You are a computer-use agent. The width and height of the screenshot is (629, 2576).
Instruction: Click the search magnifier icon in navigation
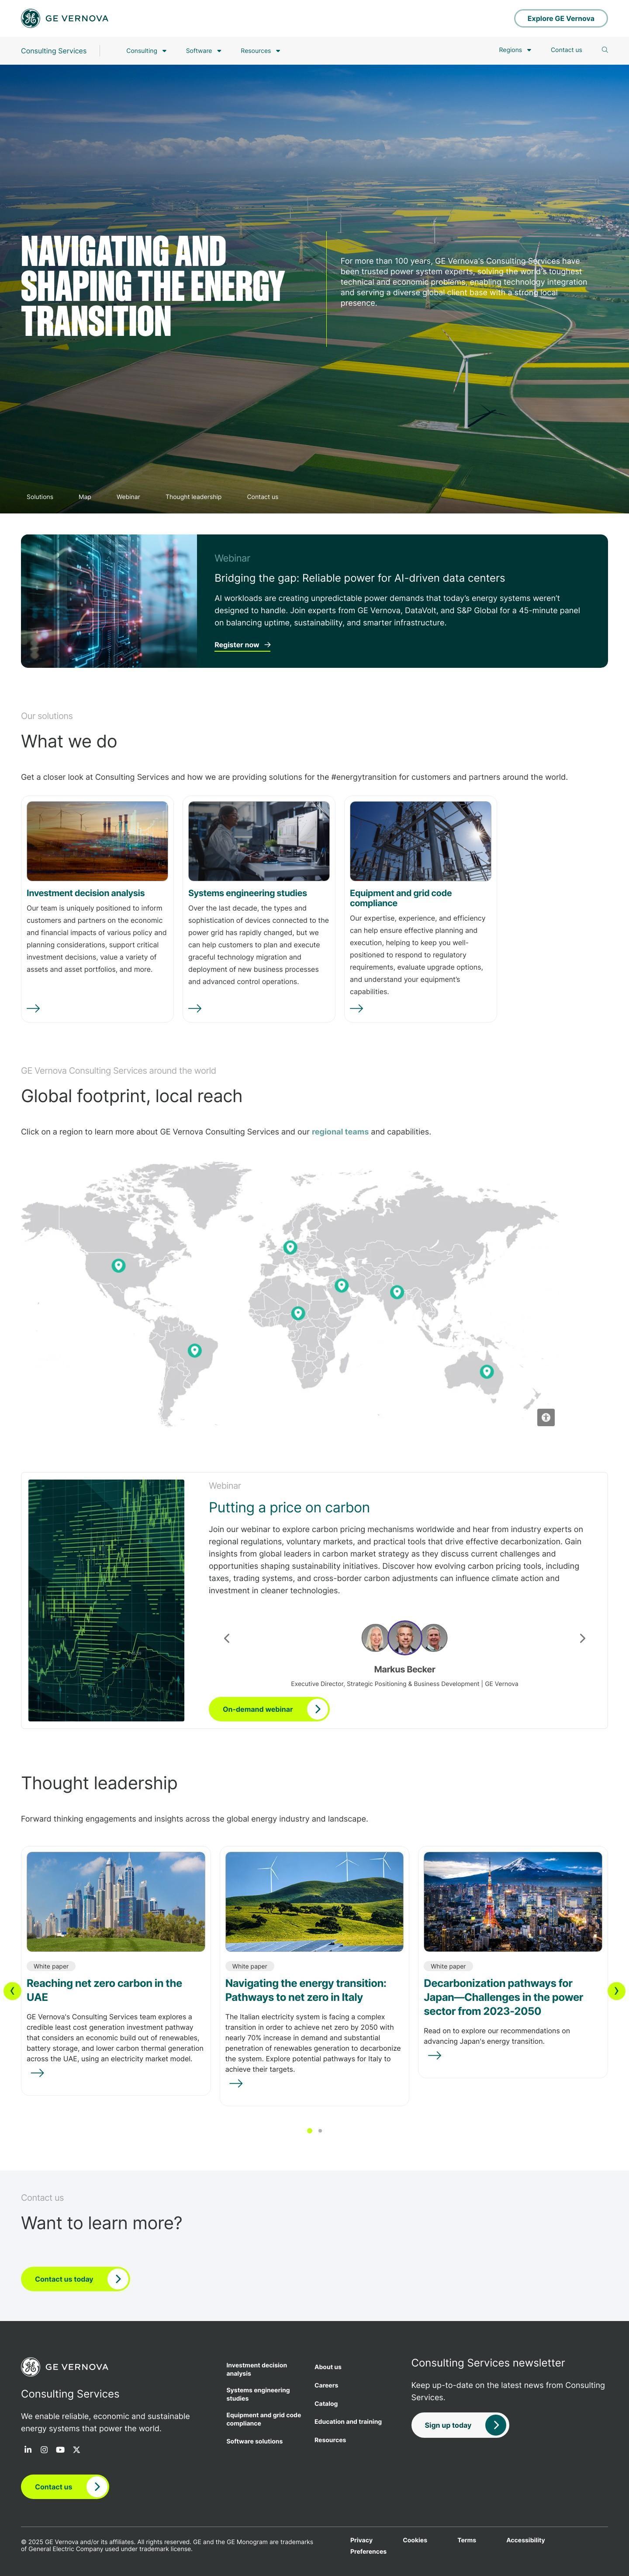tap(604, 50)
